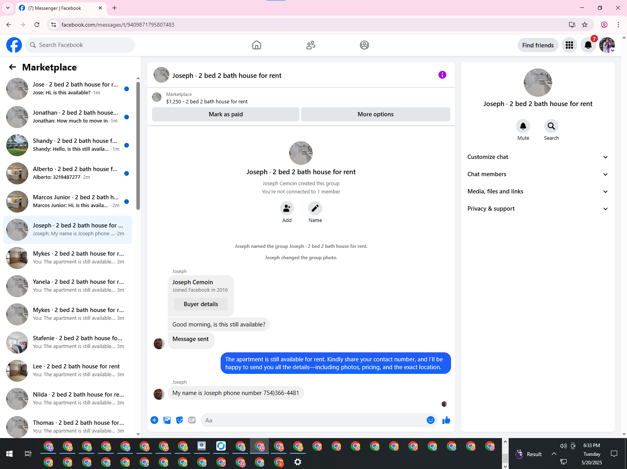The width and height of the screenshot is (627, 469).
Task: Mute the conversation with bell icon
Action: [x=523, y=126]
